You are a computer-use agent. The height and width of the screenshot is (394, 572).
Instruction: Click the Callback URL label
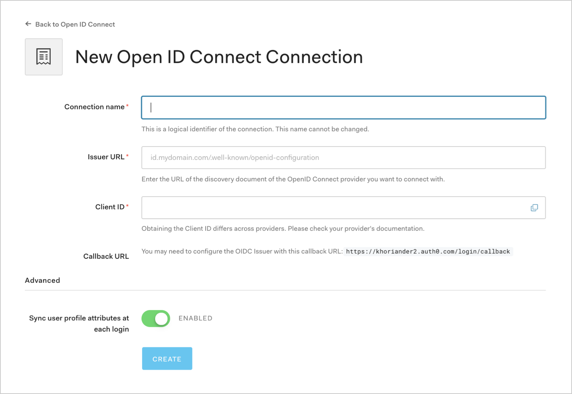point(106,256)
